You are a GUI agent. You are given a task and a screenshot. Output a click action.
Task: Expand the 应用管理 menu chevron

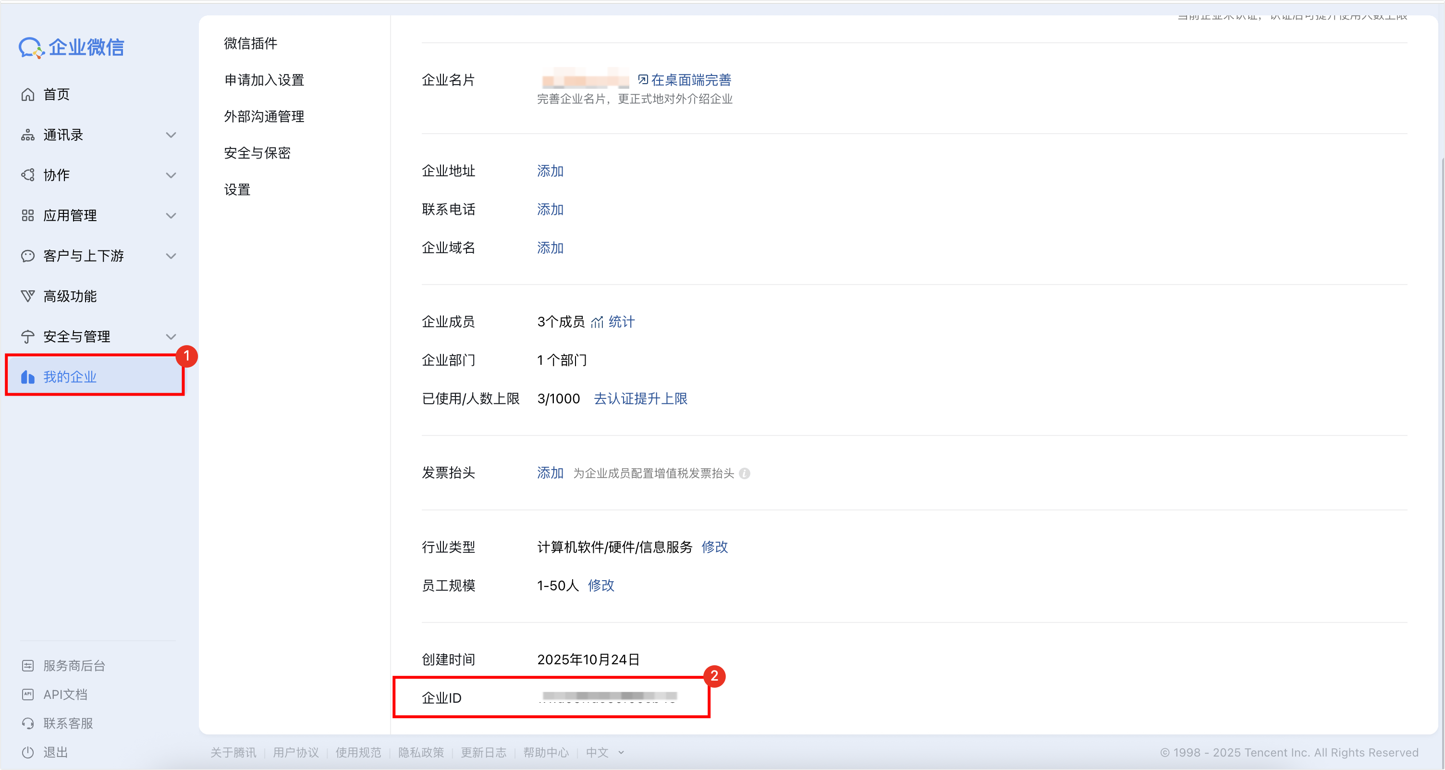(x=171, y=215)
